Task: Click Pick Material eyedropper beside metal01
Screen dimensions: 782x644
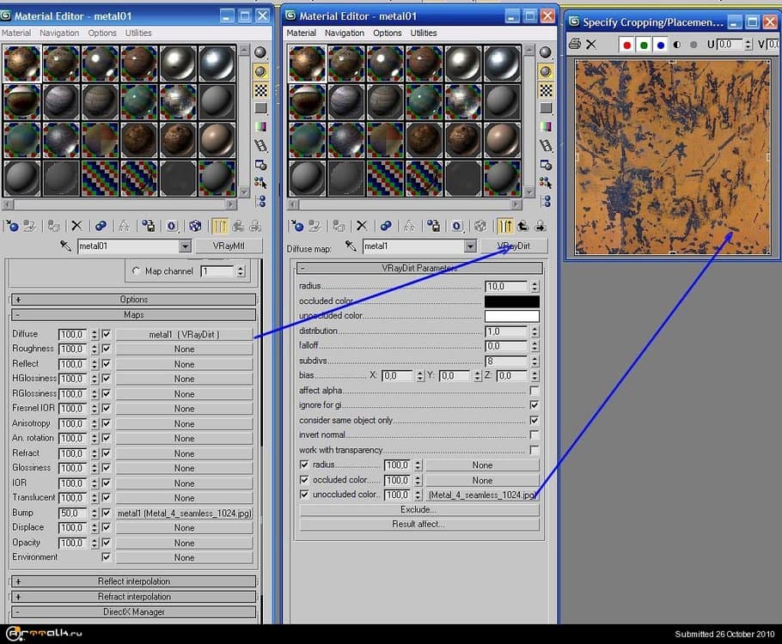Action: [x=64, y=246]
